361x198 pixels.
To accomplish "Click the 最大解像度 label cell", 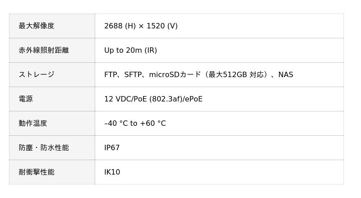I will [52, 26].
